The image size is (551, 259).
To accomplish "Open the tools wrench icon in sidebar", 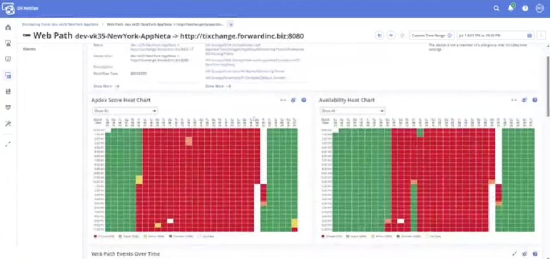I will [x=8, y=124].
